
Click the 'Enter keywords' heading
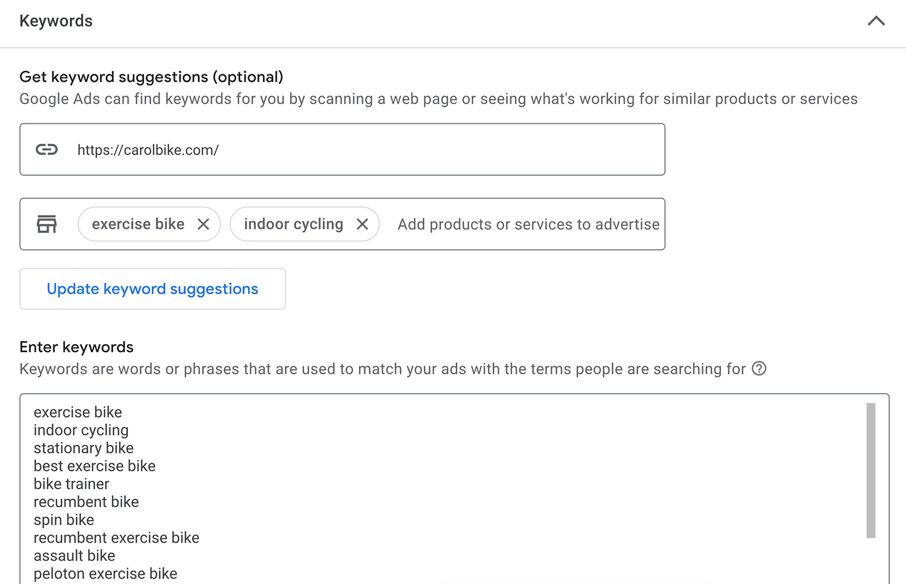[76, 347]
